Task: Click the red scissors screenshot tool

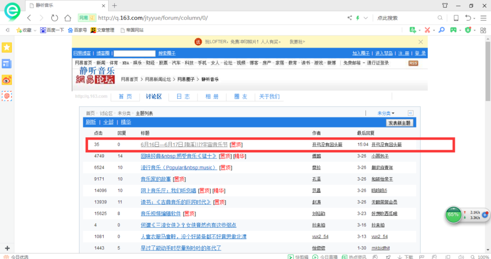Action: point(427,30)
